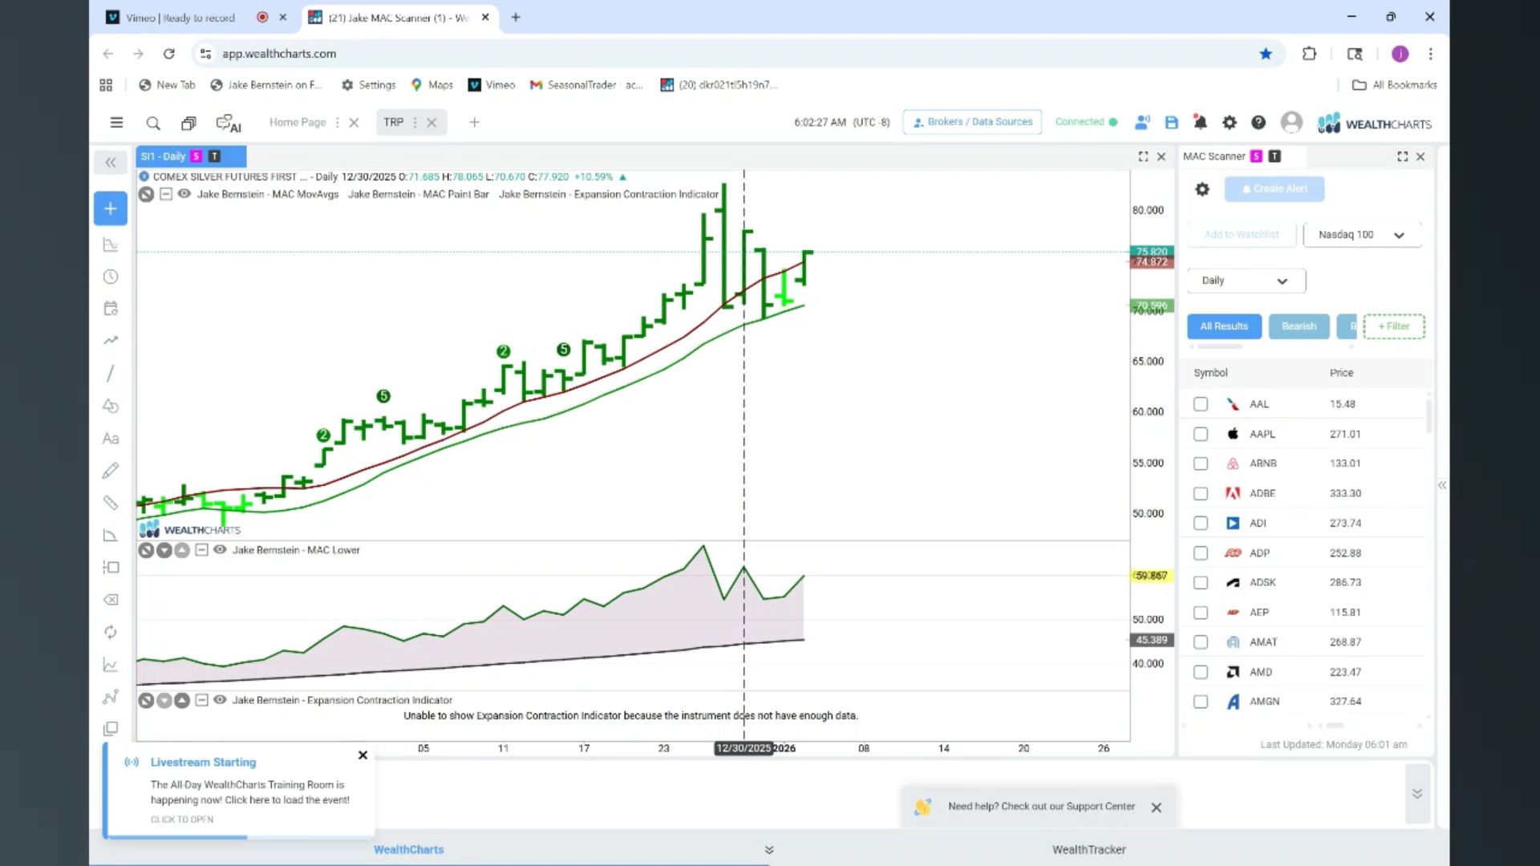Move MAC Lower pane down with arrow
Image resolution: width=1540 pixels, height=866 pixels.
click(x=164, y=550)
